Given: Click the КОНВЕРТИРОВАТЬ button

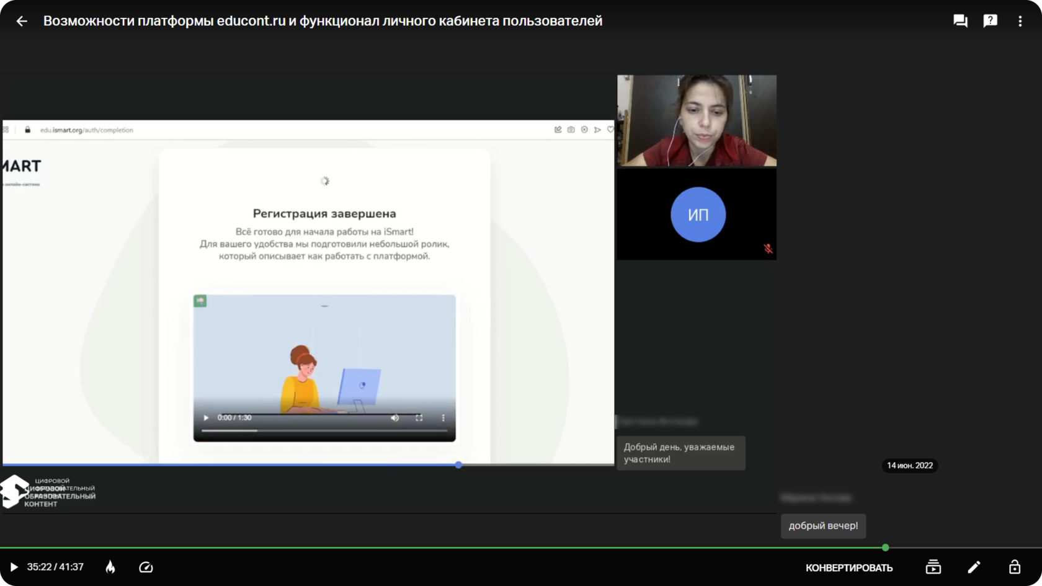Looking at the screenshot, I should click(x=849, y=568).
